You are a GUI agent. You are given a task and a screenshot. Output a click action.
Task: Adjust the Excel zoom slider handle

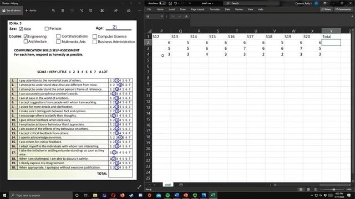[334, 189]
